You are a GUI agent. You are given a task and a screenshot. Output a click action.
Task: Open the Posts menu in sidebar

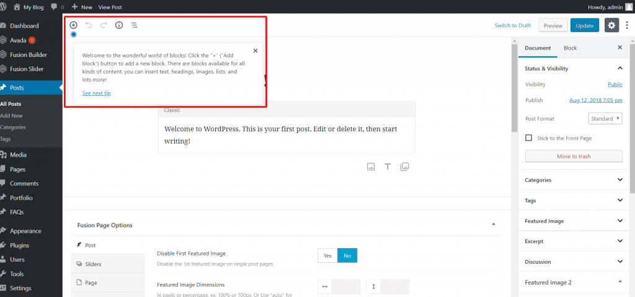31,88
